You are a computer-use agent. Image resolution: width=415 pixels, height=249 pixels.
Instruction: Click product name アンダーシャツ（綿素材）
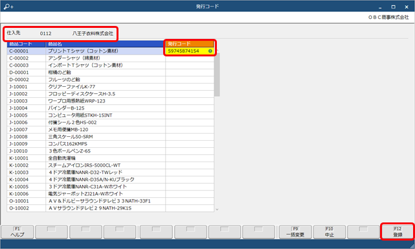click(x=74, y=58)
